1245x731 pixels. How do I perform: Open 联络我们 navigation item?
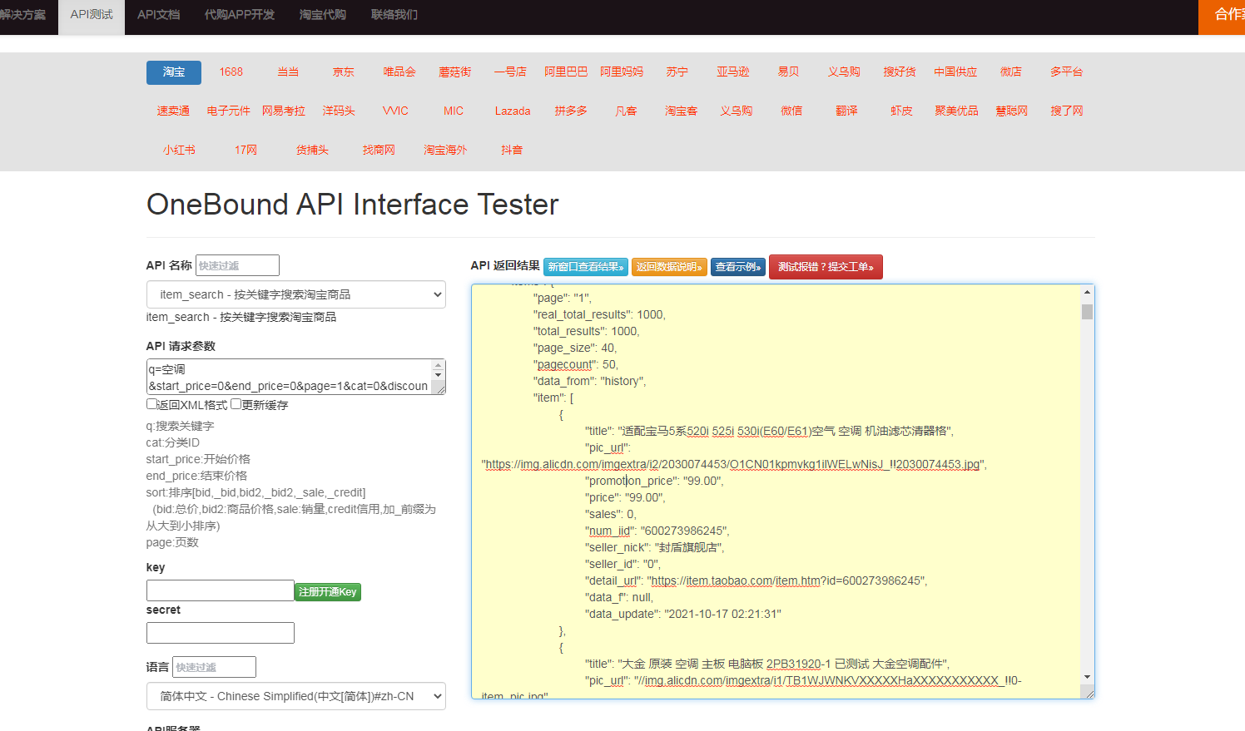(394, 15)
